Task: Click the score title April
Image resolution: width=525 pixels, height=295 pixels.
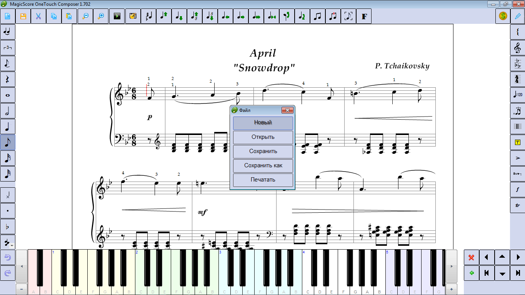Action: click(x=263, y=53)
